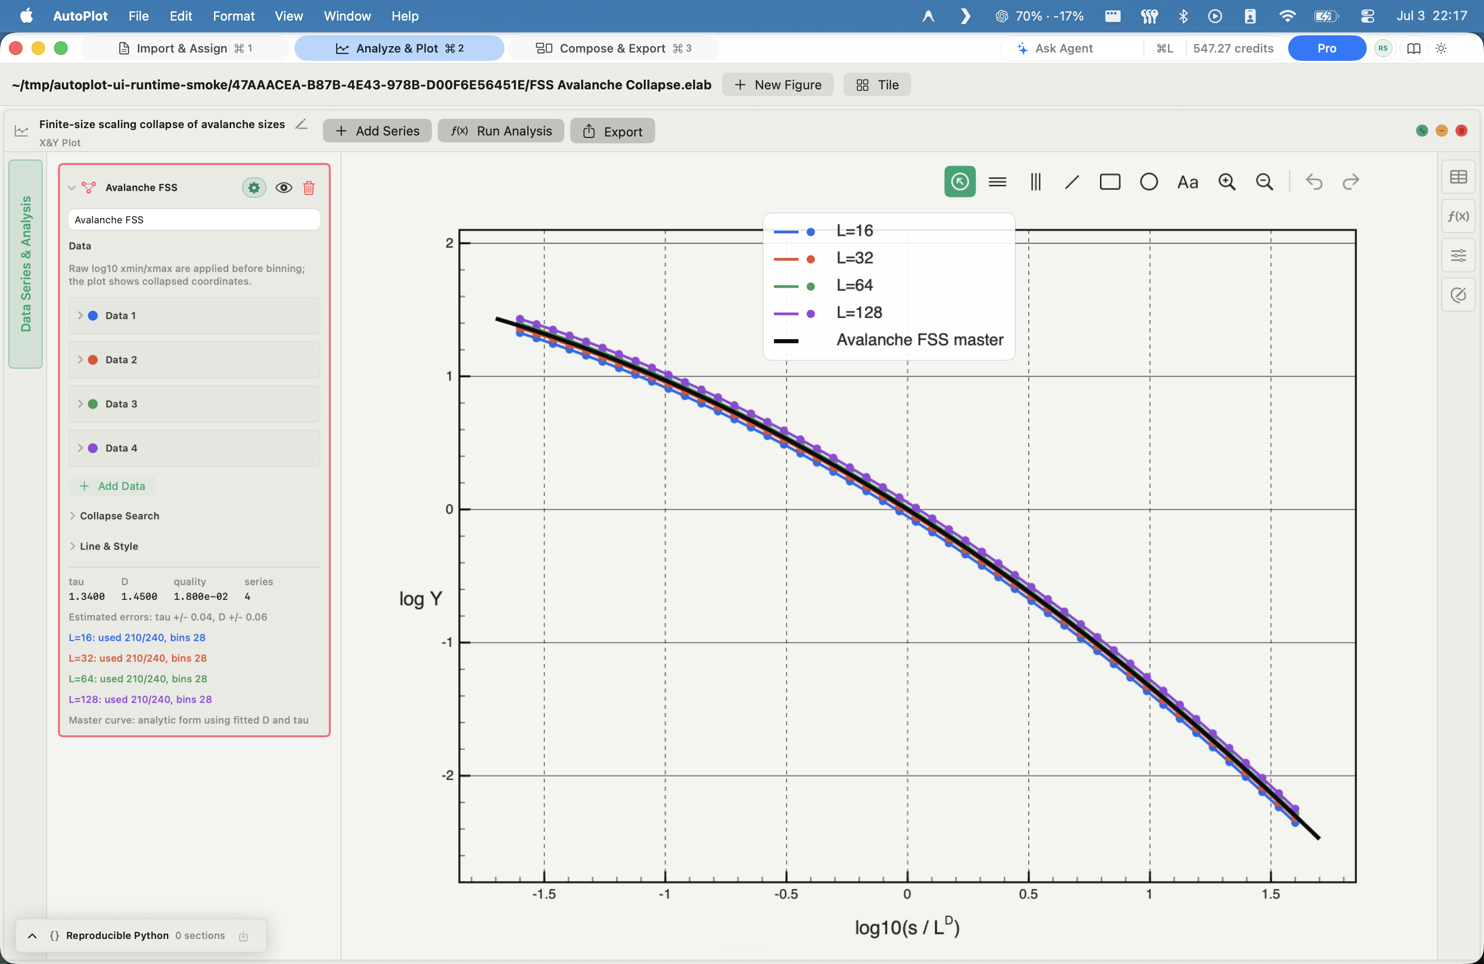The image size is (1484, 964).
Task: Click the red Data 2 color swatch
Action: [93, 360]
